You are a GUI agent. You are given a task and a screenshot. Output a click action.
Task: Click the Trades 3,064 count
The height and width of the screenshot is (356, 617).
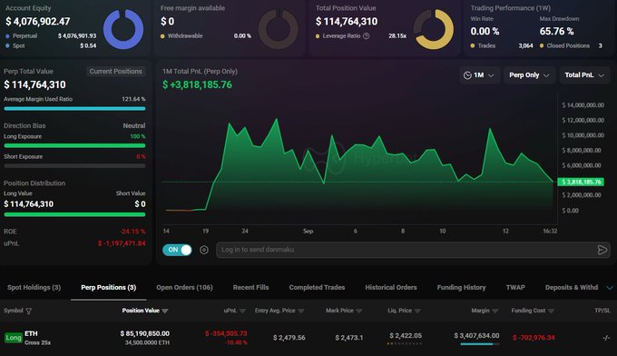click(x=525, y=45)
